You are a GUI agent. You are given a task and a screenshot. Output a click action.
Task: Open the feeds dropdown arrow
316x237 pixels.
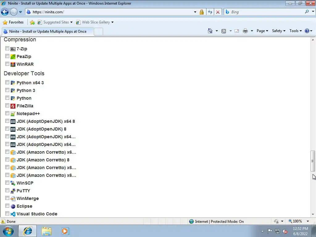tap(231, 31)
